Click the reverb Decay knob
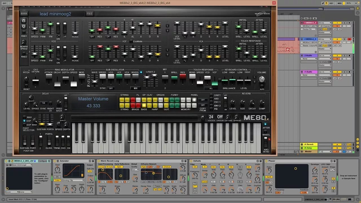361x203 pixels. 252,103
